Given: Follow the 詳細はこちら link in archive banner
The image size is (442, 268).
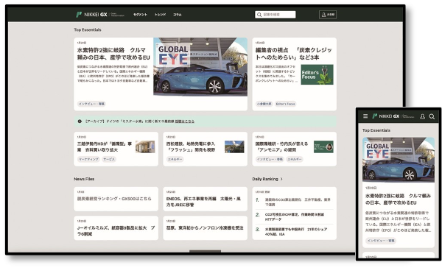Looking at the screenshot, I should click(x=185, y=121).
